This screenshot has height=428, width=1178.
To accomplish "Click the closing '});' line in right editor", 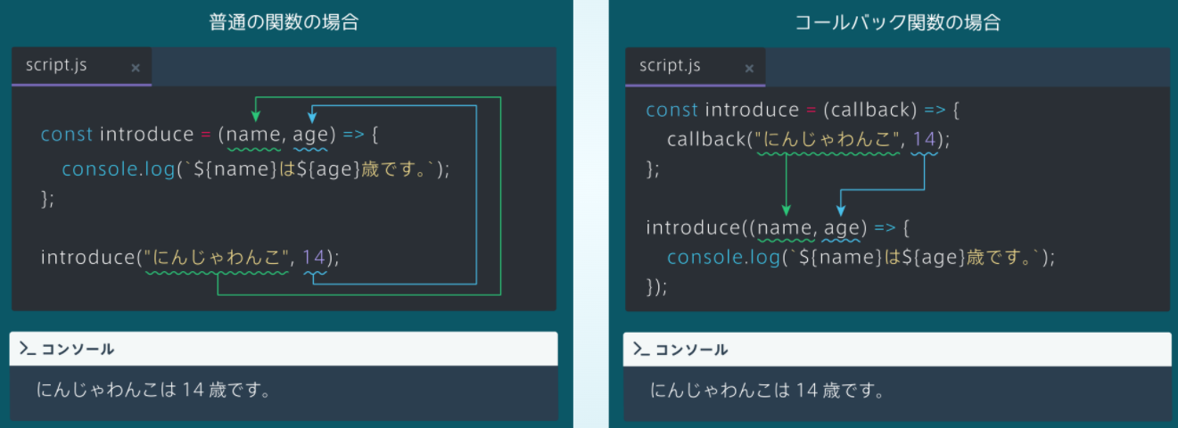I will click(656, 287).
